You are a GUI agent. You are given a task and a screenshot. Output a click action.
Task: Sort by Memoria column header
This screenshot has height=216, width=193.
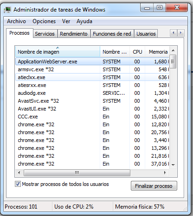tap(157, 52)
